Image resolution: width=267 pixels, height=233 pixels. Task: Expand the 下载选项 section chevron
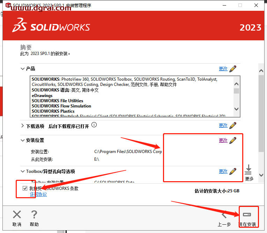(22, 126)
